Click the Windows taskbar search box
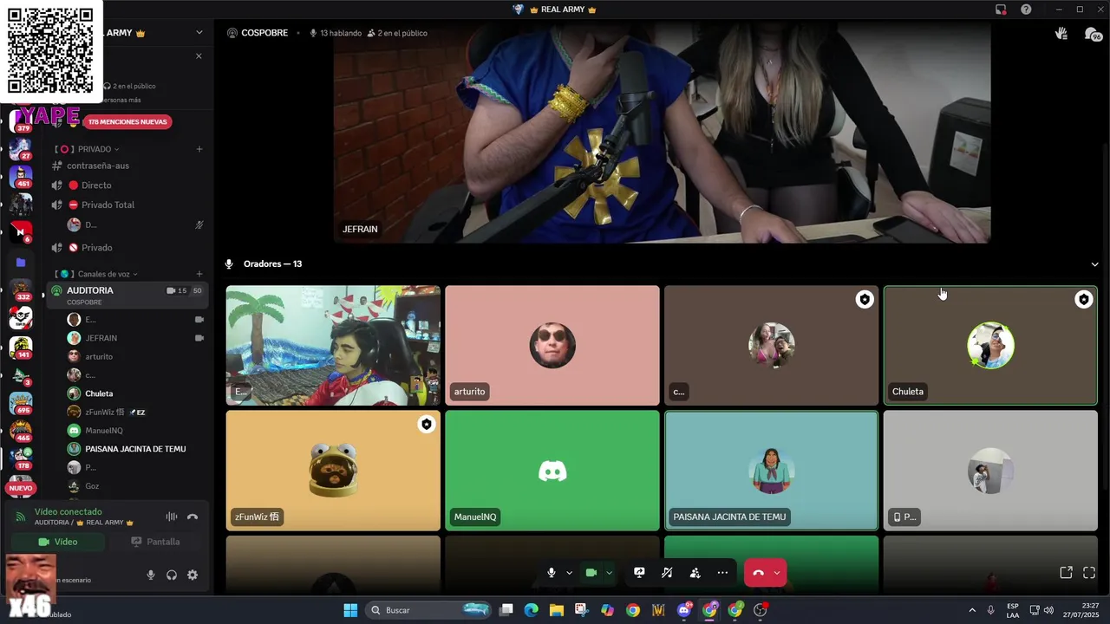This screenshot has height=624, width=1110. 429,610
